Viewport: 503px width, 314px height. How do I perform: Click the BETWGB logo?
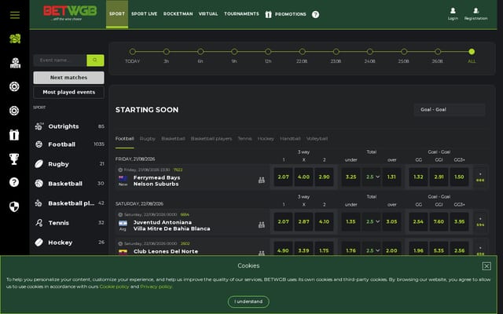tap(70, 13)
